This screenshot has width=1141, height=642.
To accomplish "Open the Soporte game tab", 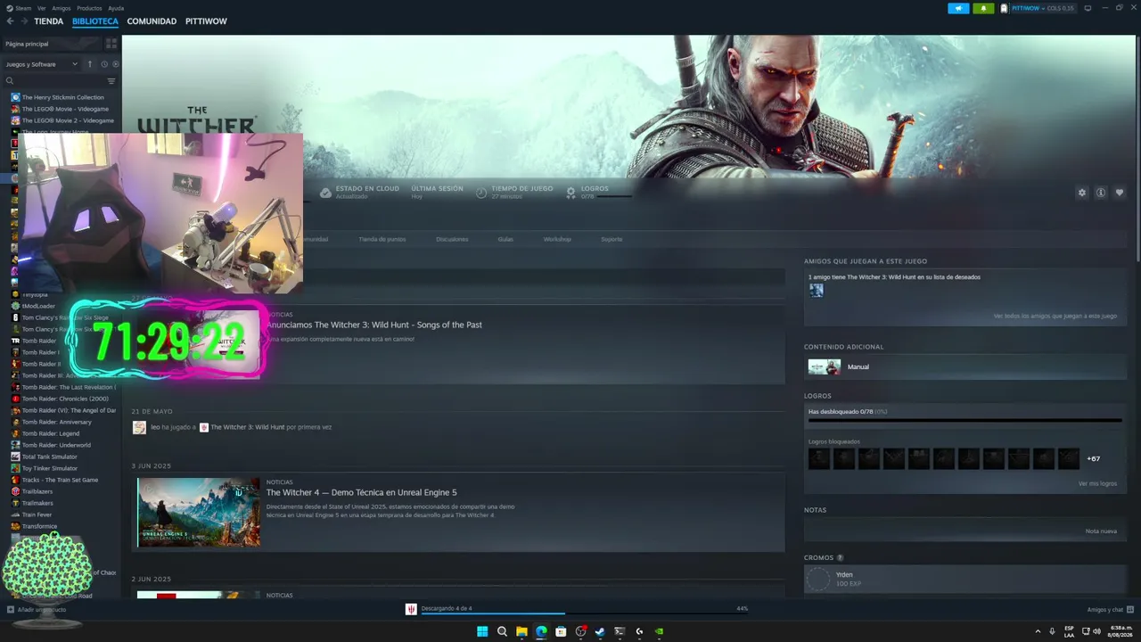I will pos(612,239).
